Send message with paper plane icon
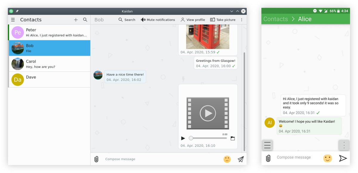 (x=241, y=159)
